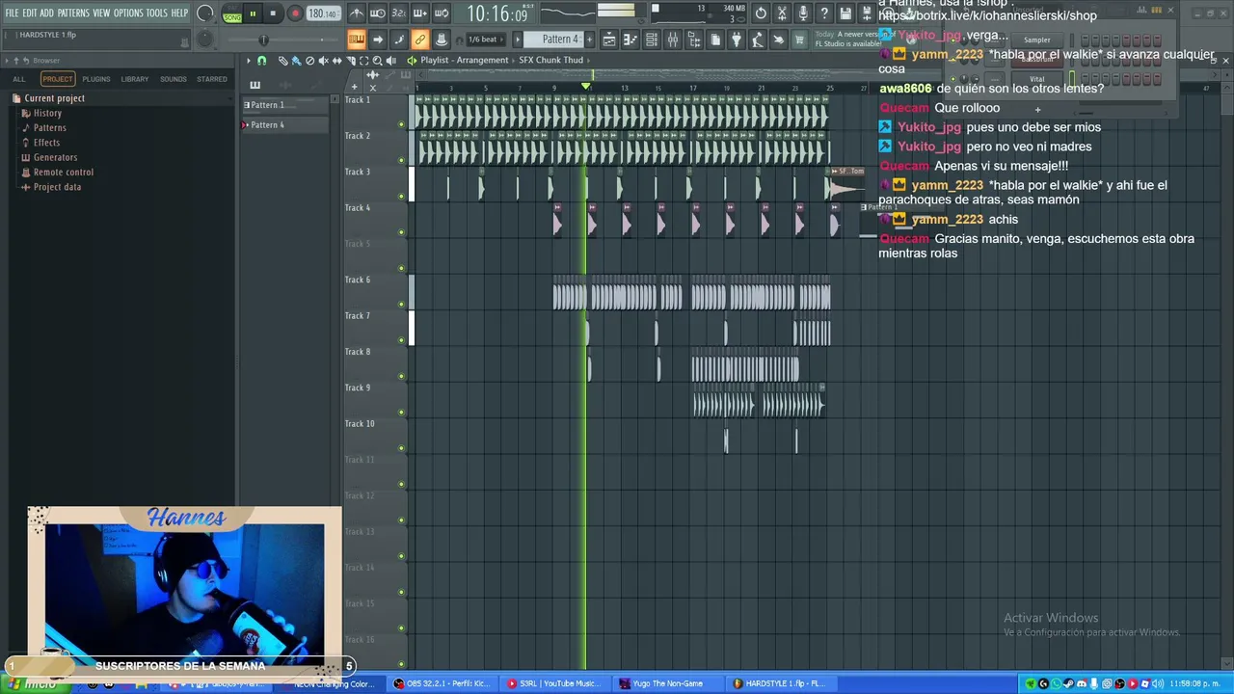Select the playlist mute tool
This screenshot has width=1234, height=694.
pos(323,61)
